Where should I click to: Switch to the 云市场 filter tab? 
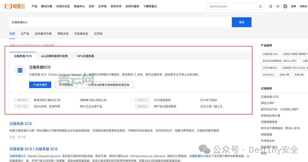pos(98,34)
